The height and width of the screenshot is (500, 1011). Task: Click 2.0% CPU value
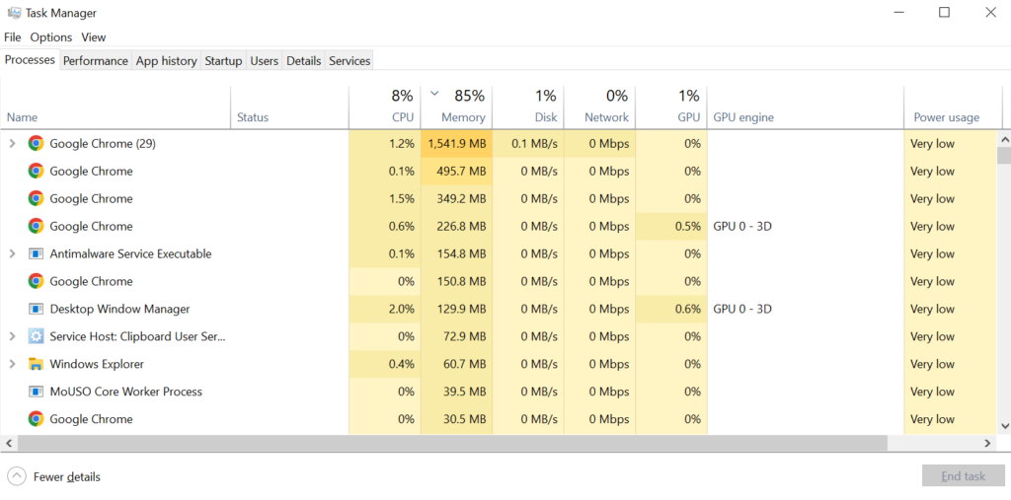402,310
